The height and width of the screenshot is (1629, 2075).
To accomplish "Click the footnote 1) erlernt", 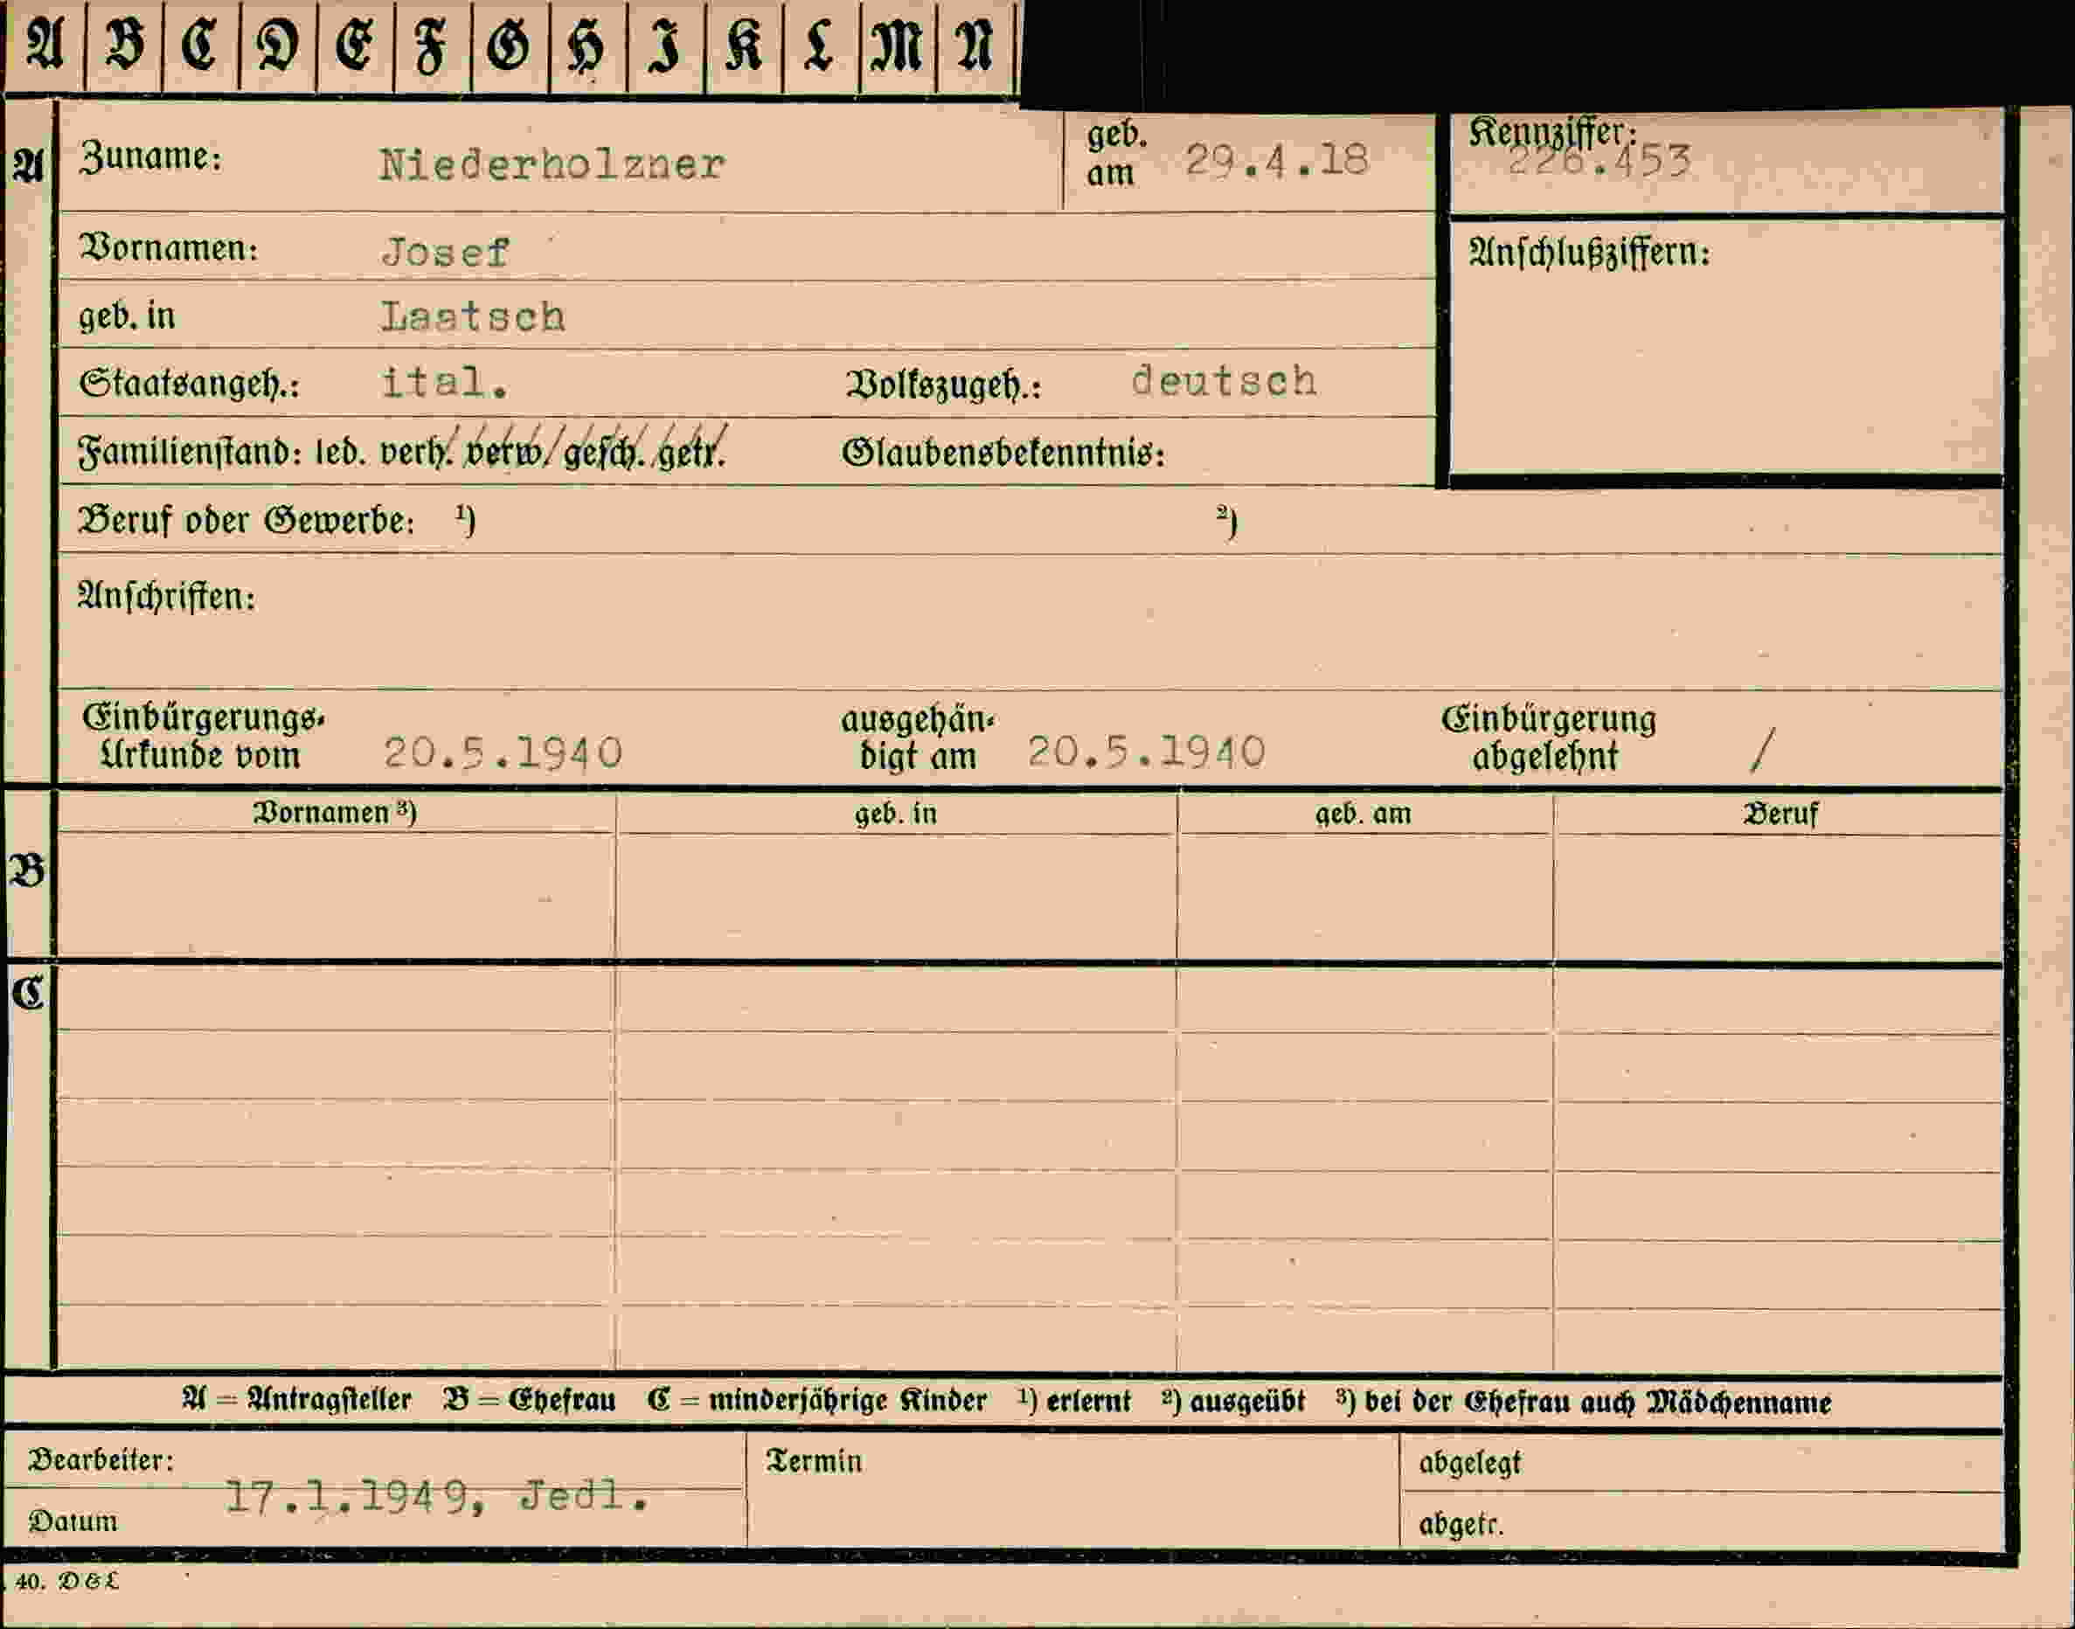I will point(1074,1401).
